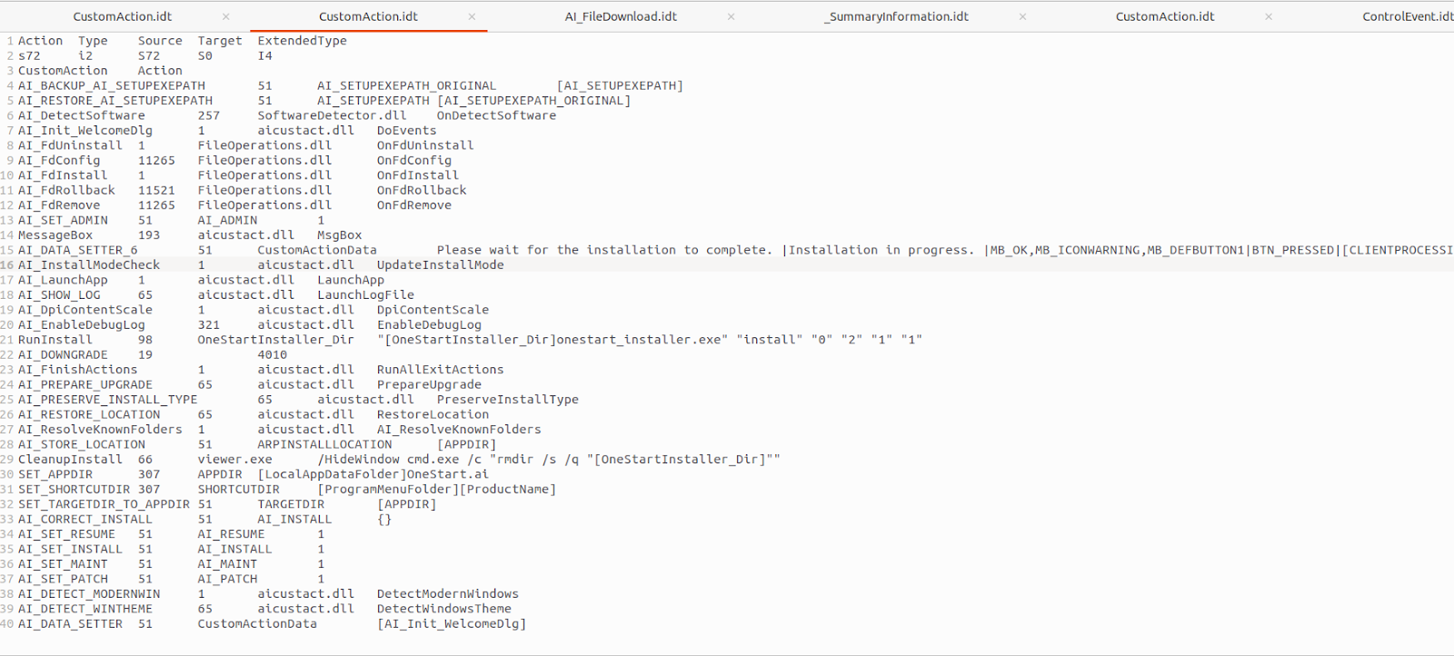Click line number 16 in the gutter
Viewport: 1454px width, 656px height.
[x=6, y=265]
